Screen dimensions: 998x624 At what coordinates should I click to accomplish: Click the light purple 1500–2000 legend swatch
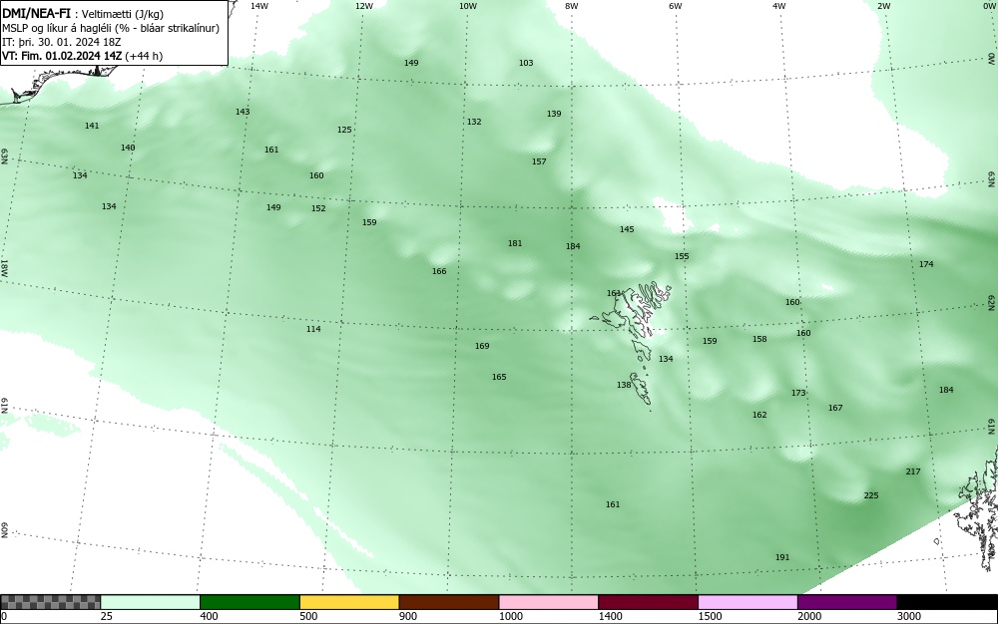click(x=748, y=602)
